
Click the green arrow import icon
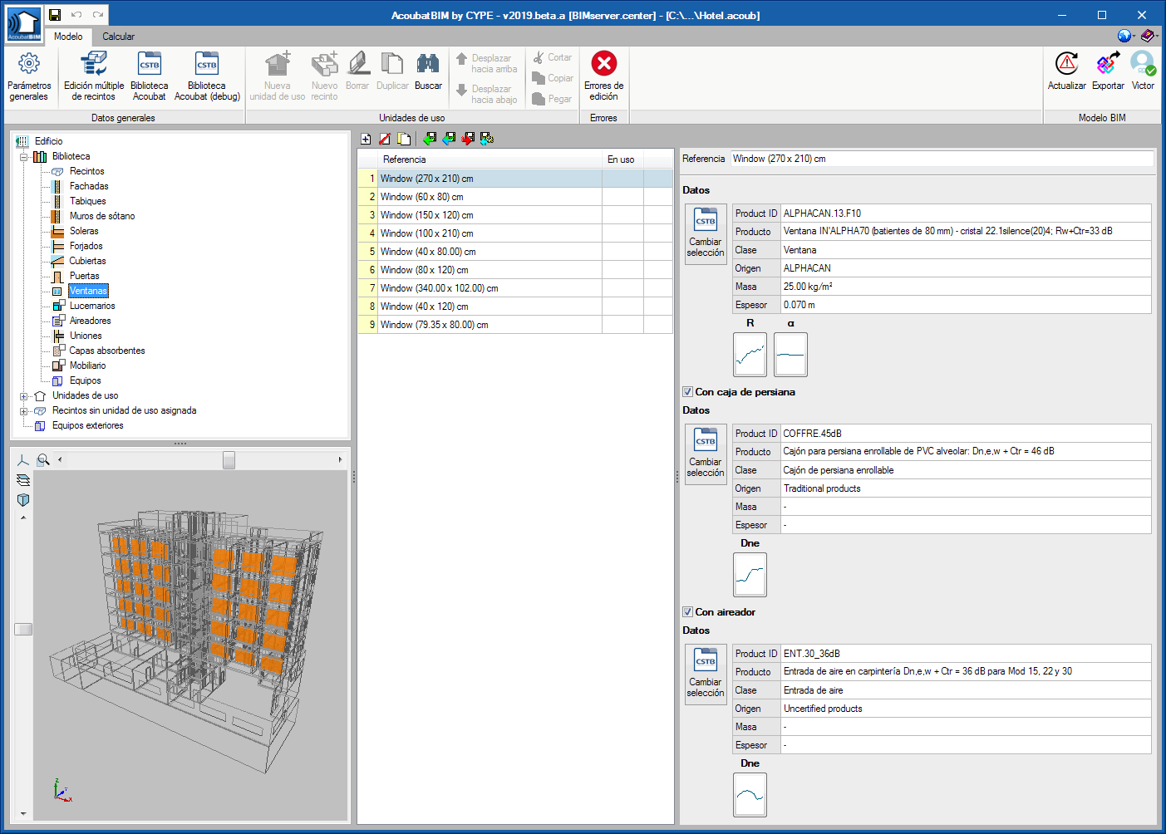pyautogui.click(x=430, y=139)
